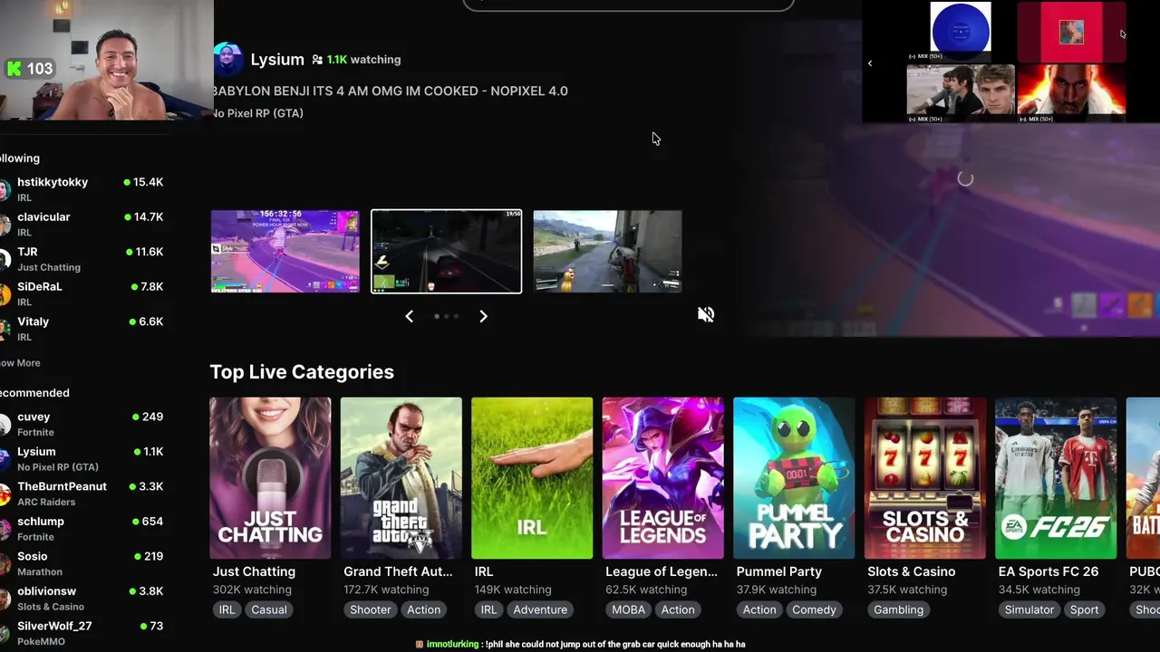Open the blue vinyl mix thumbnail
This screenshot has width=1160, height=652.
(961, 30)
